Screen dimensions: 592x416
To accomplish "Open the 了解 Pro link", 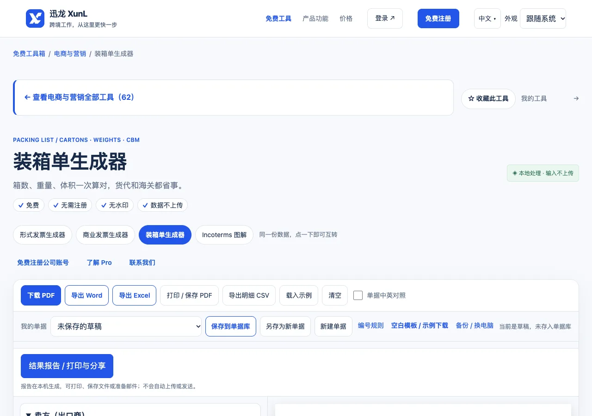I will click(x=99, y=263).
